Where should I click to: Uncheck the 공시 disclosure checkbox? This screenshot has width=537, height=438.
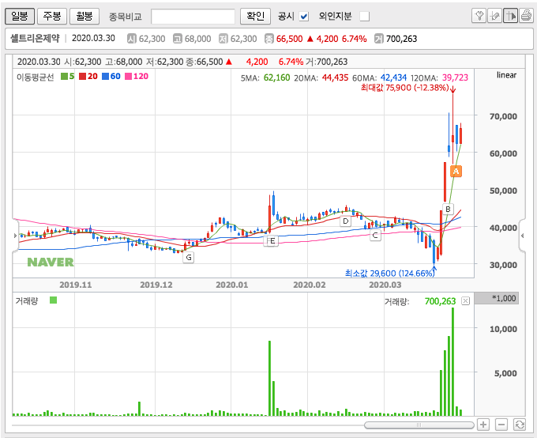304,16
